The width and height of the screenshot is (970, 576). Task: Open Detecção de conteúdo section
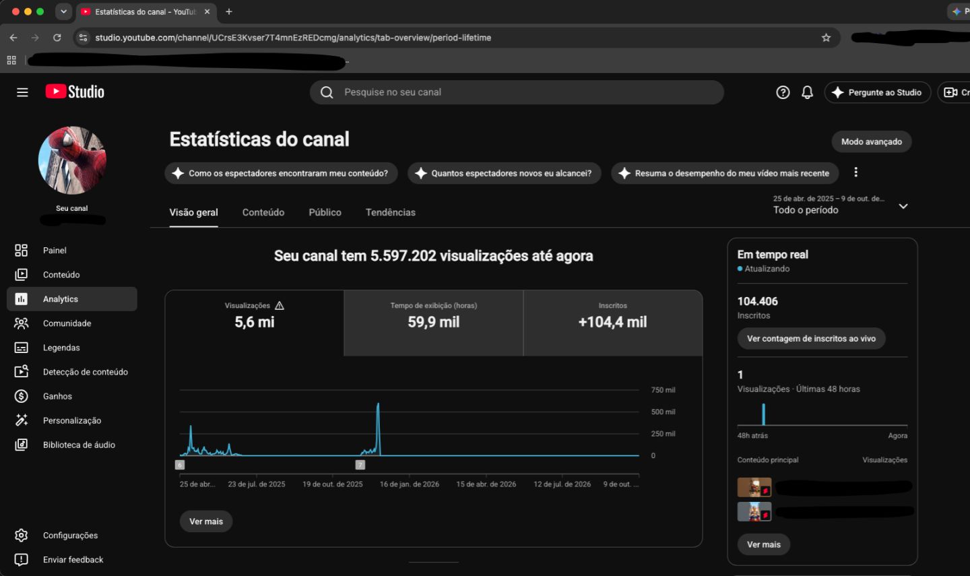[72, 372]
